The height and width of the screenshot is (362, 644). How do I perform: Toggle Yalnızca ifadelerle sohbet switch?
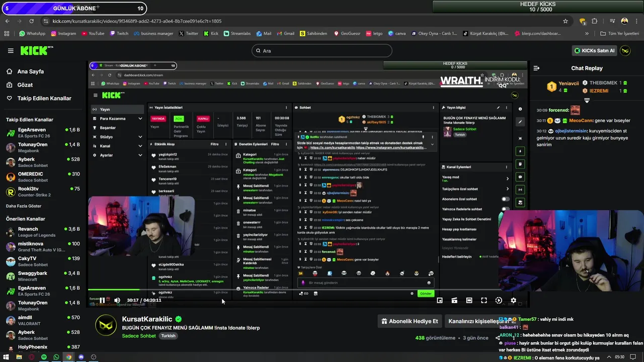tap(505, 209)
